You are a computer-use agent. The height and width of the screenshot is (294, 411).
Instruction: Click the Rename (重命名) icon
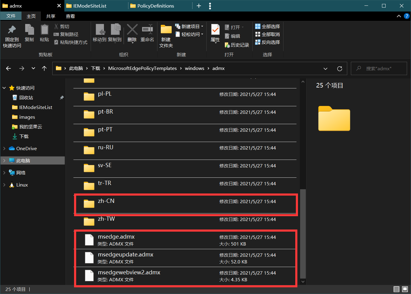coord(147,33)
